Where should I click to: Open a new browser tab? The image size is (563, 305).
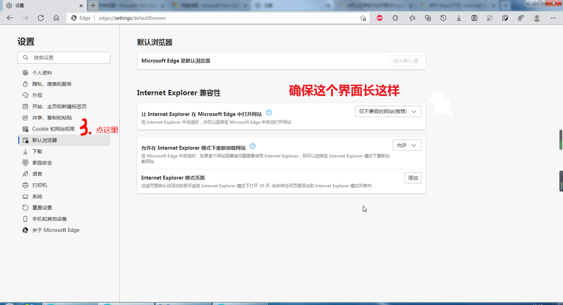[x=93, y=6]
